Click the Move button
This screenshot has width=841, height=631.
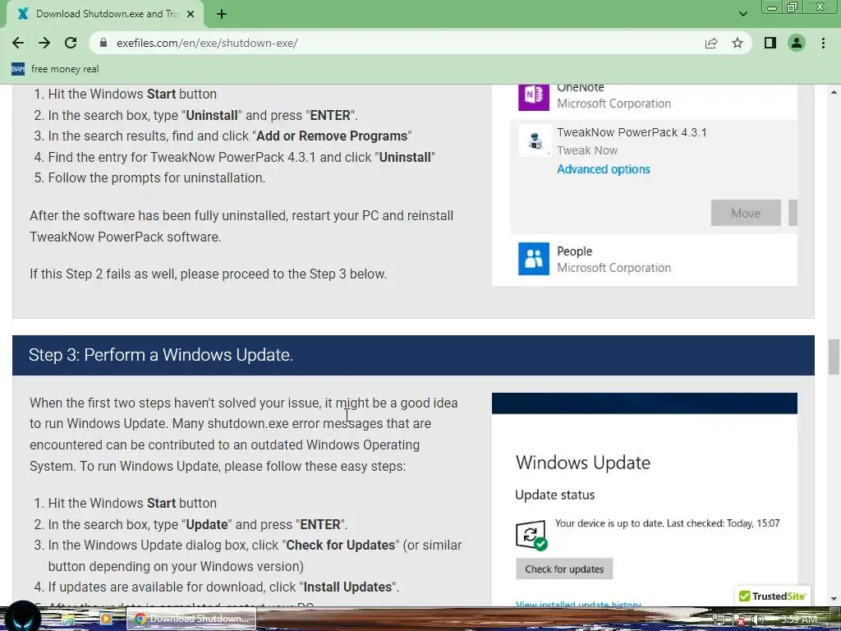(746, 213)
